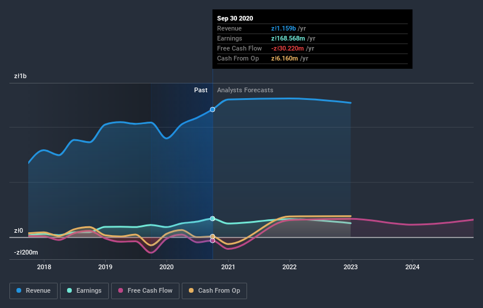The image size is (483, 308).
Task: Click the blue Revenue legend dot
Action: [19, 290]
